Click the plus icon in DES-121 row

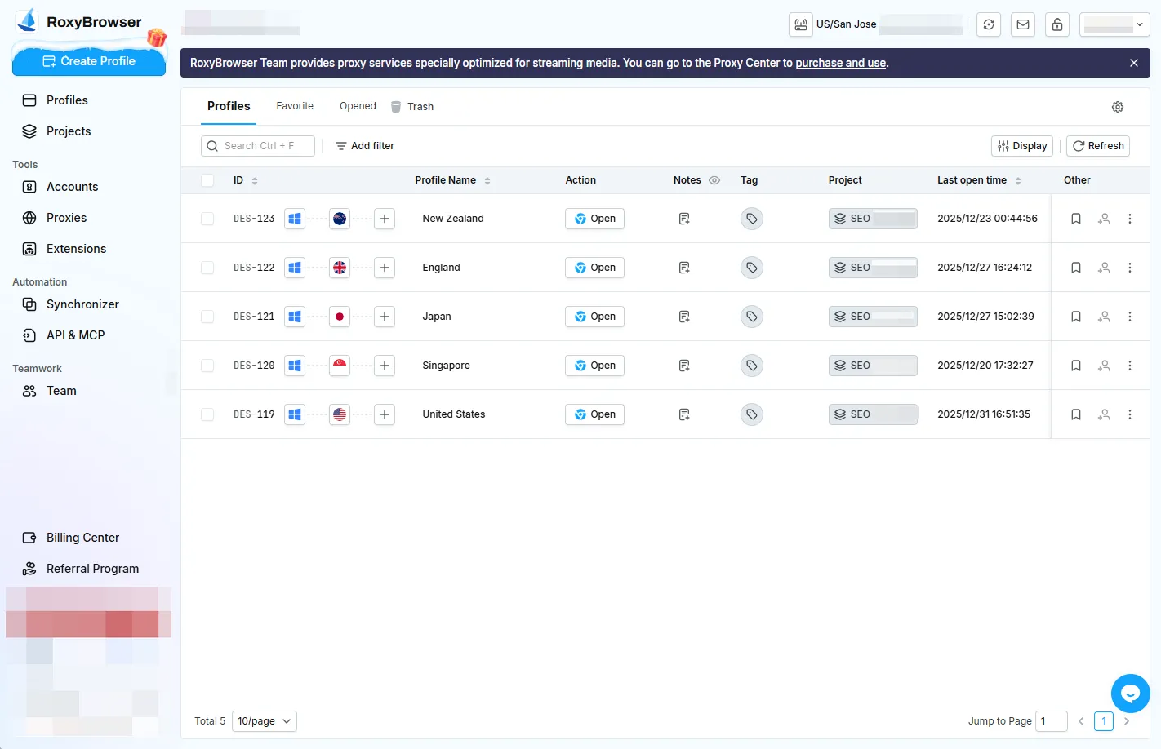click(x=385, y=317)
